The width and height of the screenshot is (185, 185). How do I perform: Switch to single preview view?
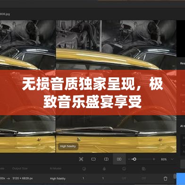coord(93,159)
